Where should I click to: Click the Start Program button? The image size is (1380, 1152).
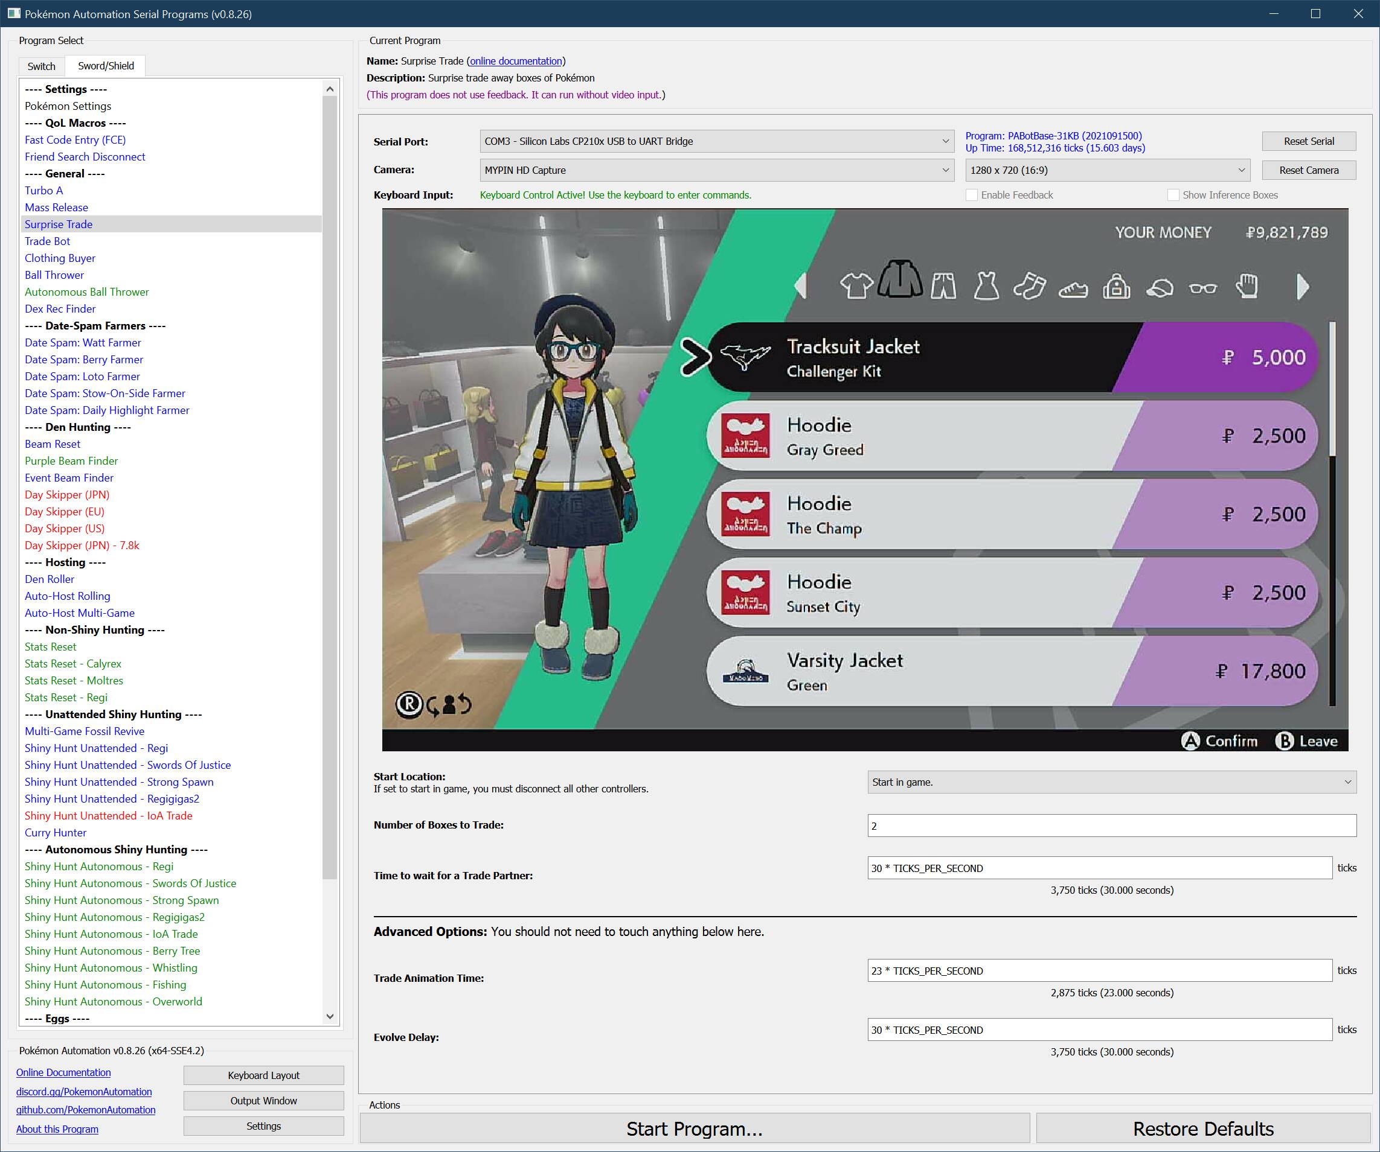point(694,1129)
